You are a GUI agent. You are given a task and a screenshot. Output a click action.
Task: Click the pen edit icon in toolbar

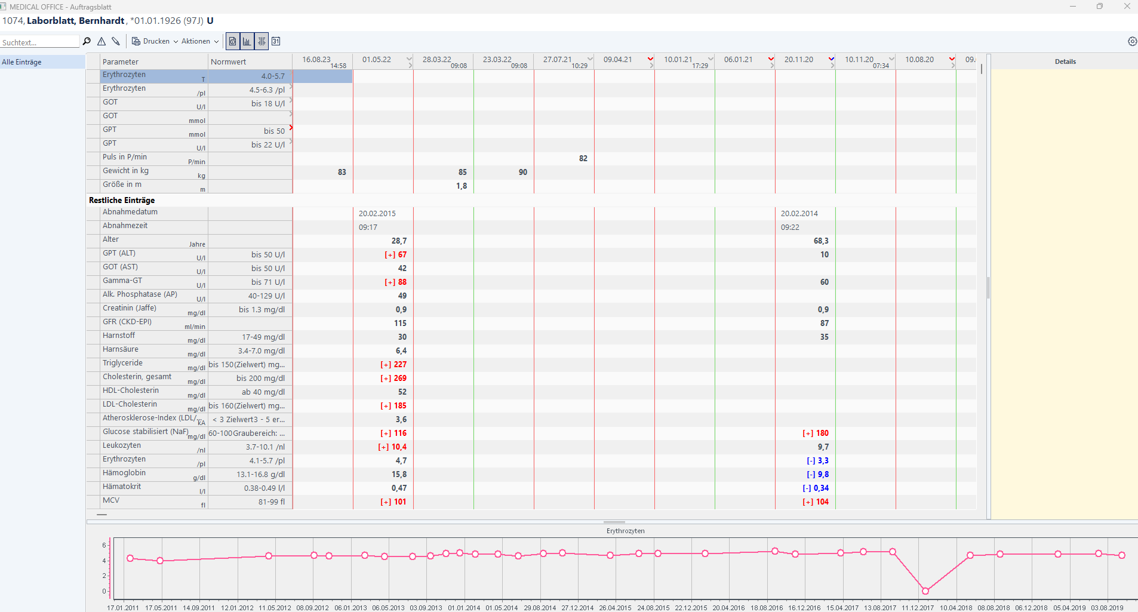click(116, 41)
